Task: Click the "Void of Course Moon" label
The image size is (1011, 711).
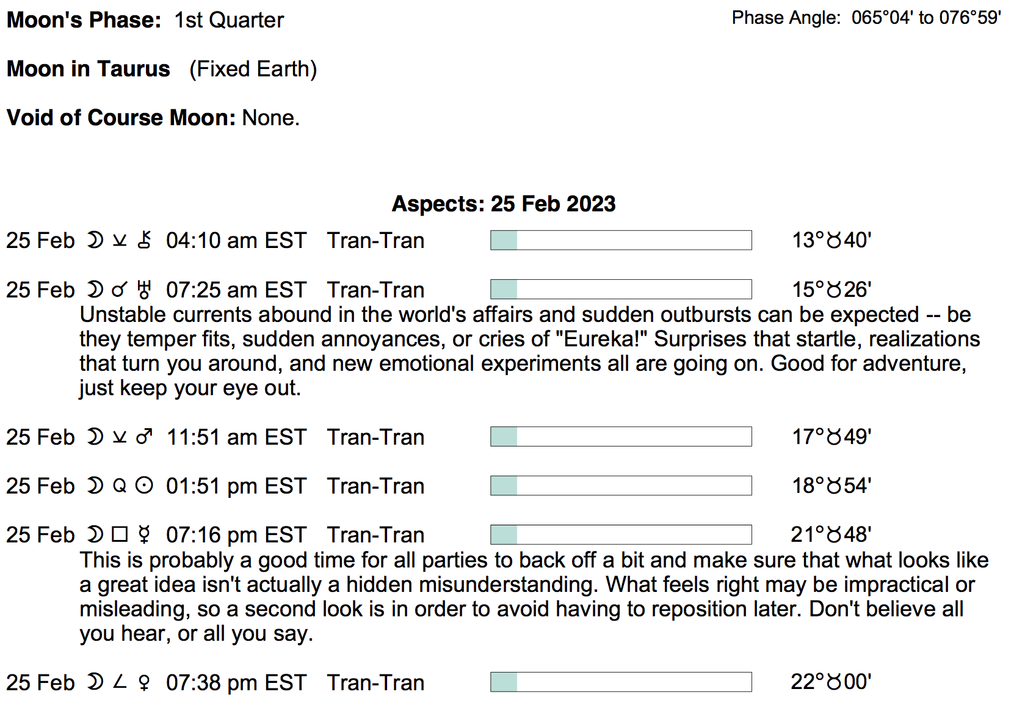Action: (121, 117)
